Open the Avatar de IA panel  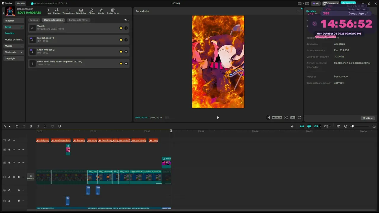click(x=113, y=11)
